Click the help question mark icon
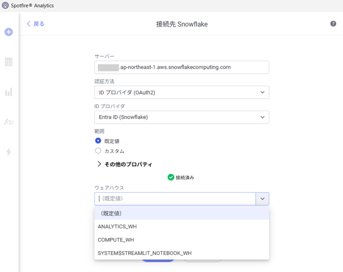Viewport: 343px width, 272px height. [x=333, y=24]
